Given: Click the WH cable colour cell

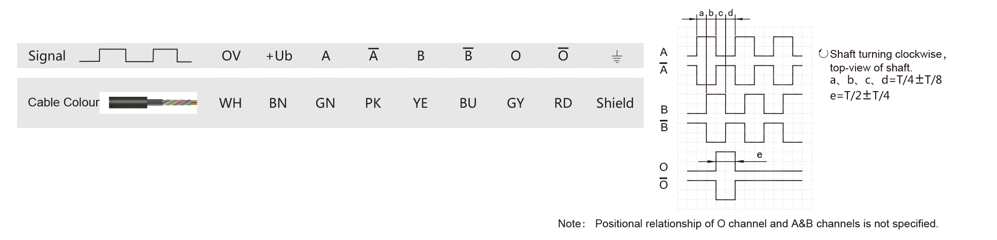Looking at the screenshot, I should pos(231,103).
